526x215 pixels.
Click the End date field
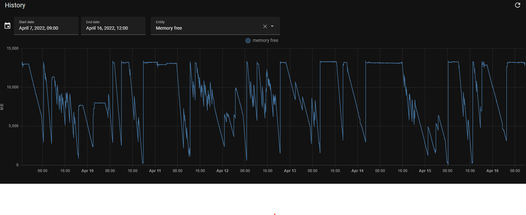point(113,26)
